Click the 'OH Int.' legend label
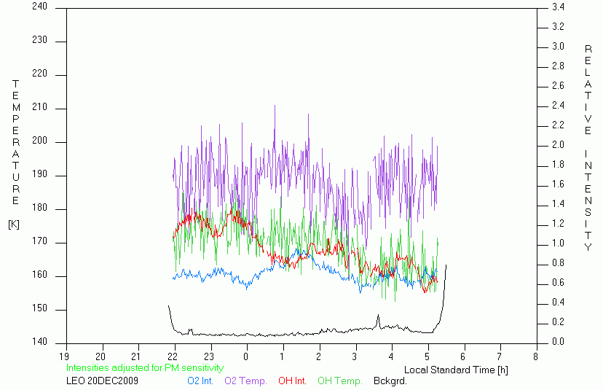This screenshot has width=603, height=390. [x=292, y=381]
